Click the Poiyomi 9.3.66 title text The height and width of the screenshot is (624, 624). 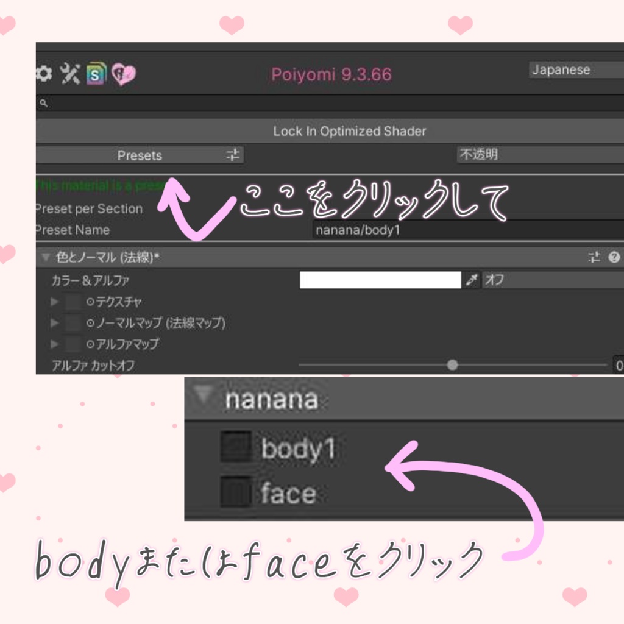point(331,74)
